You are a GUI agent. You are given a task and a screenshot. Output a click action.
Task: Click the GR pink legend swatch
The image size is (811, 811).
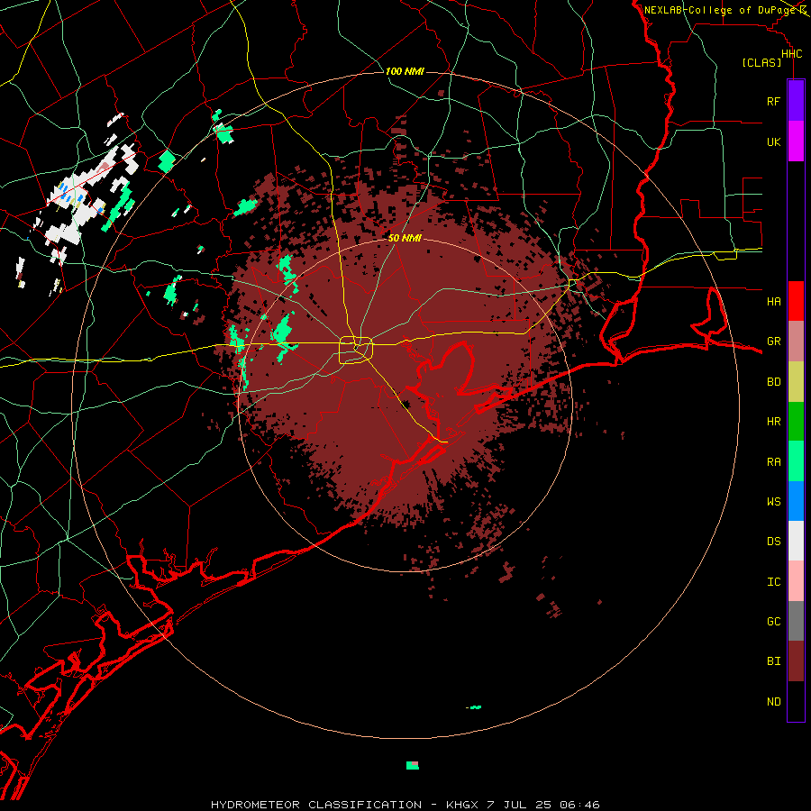796,342
